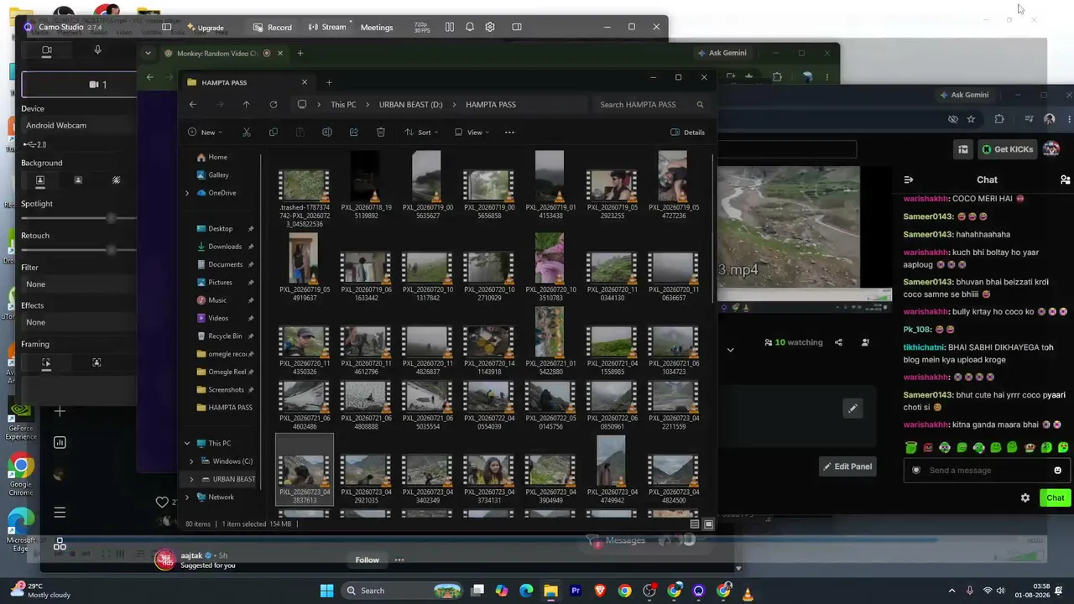The height and width of the screenshot is (604, 1074).
Task: Open microphone tab in Camo Studio
Action: pos(97,50)
